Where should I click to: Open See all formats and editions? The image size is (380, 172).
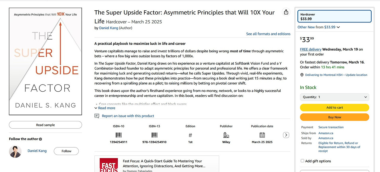[268, 34]
